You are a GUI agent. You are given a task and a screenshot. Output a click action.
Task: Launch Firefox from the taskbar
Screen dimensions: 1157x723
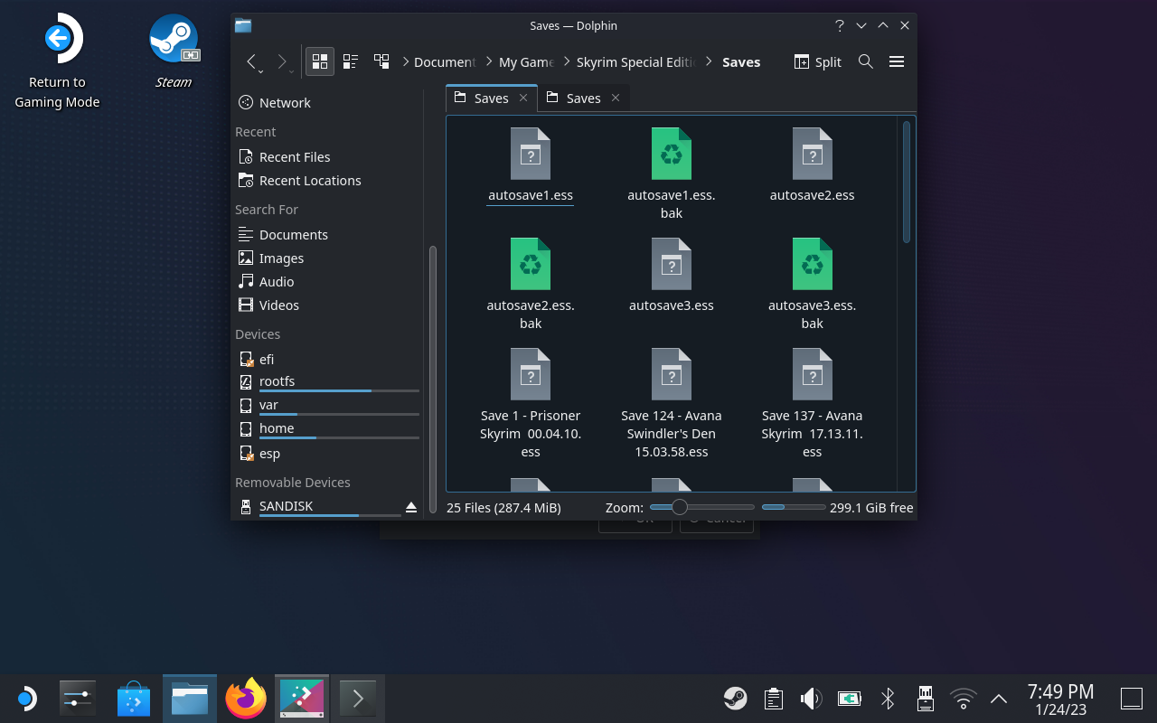pyautogui.click(x=246, y=699)
